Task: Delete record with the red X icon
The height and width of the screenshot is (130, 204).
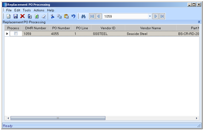Action: point(22,16)
